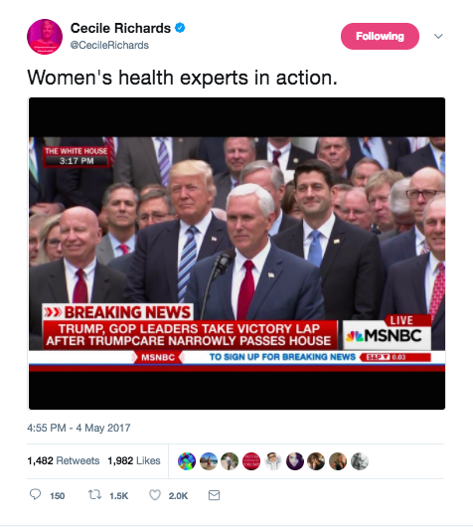Expand the tweet options chevron

[x=438, y=36]
